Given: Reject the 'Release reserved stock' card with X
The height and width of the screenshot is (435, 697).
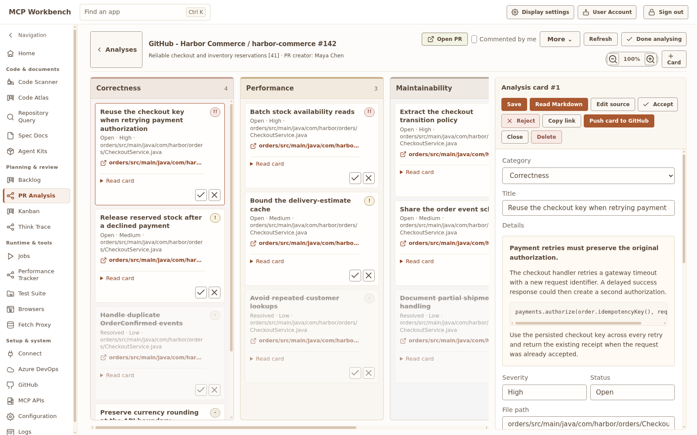Looking at the screenshot, I should [x=214, y=293].
